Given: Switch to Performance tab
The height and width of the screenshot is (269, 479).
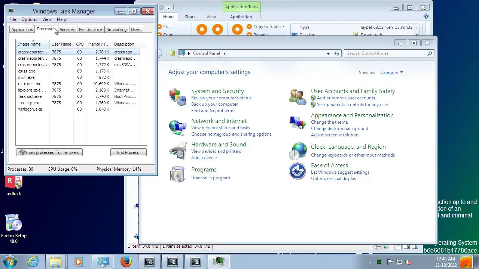Looking at the screenshot, I should [90, 30].
